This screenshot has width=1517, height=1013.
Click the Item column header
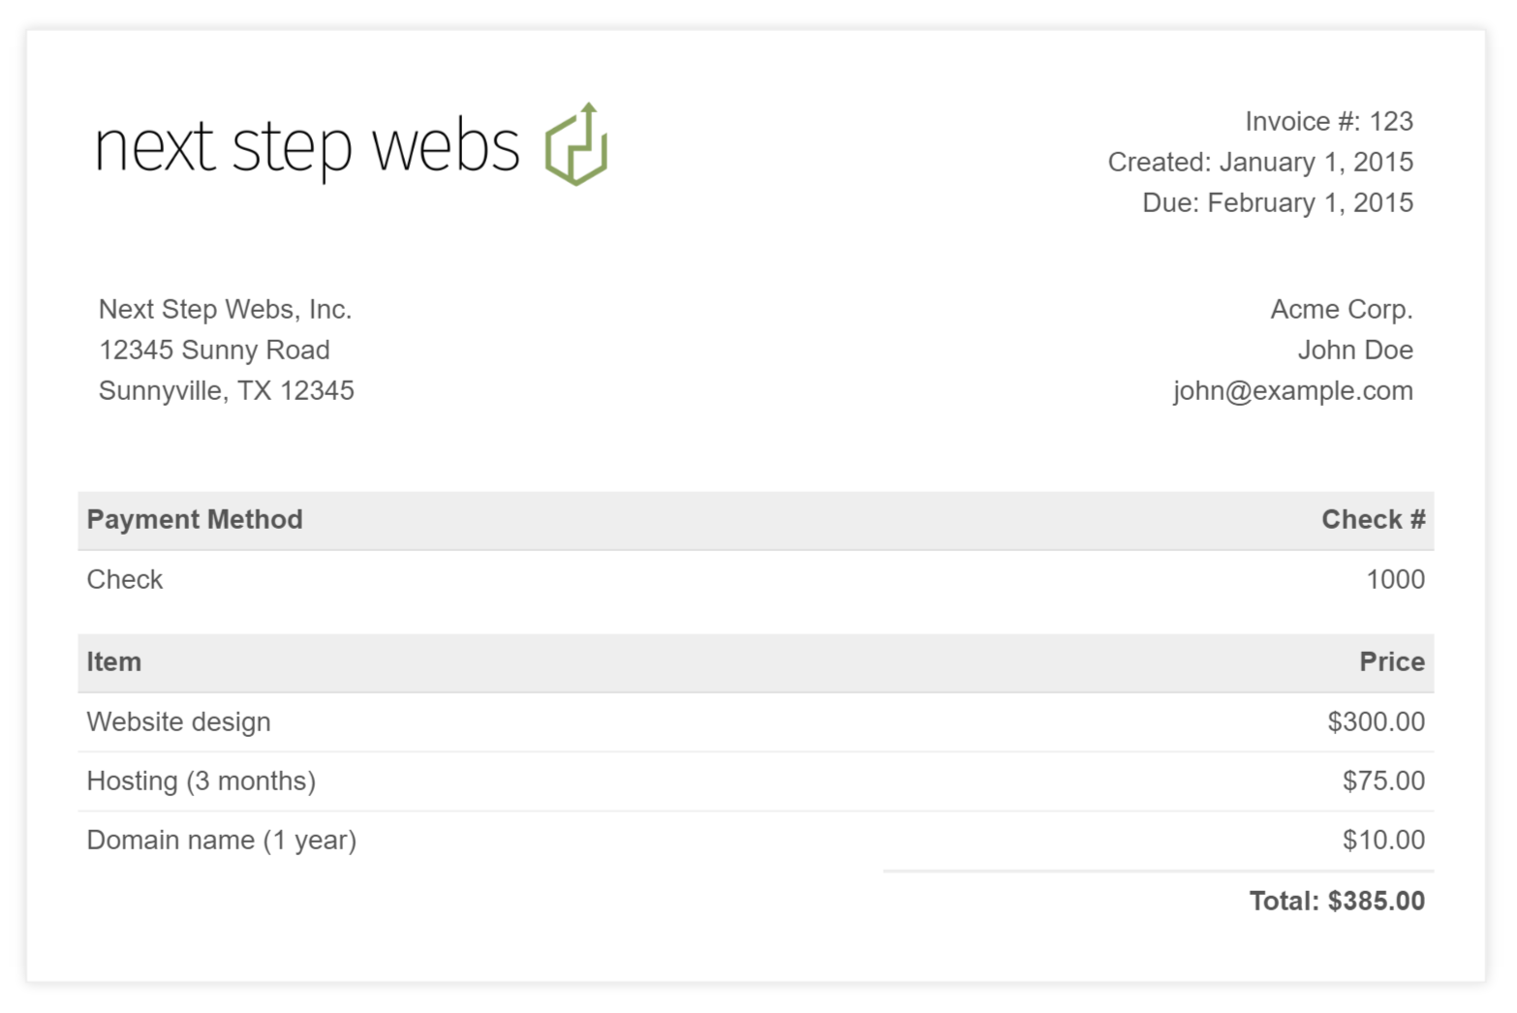point(113,661)
